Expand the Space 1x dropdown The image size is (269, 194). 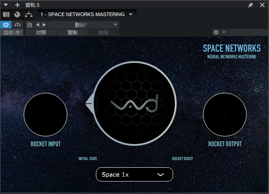pyautogui.click(x=134, y=174)
